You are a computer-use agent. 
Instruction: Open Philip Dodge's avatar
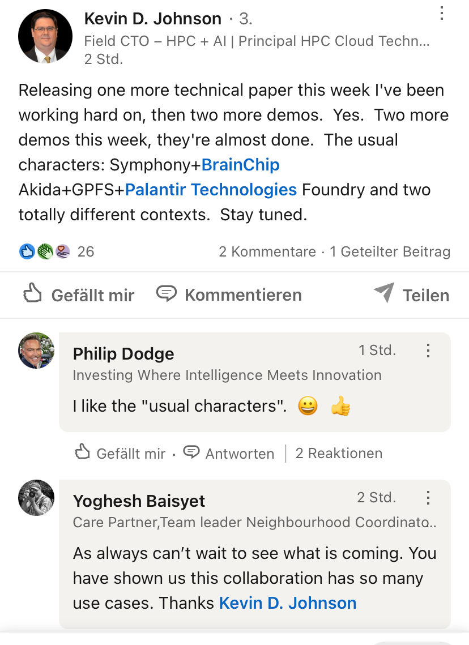(x=36, y=351)
